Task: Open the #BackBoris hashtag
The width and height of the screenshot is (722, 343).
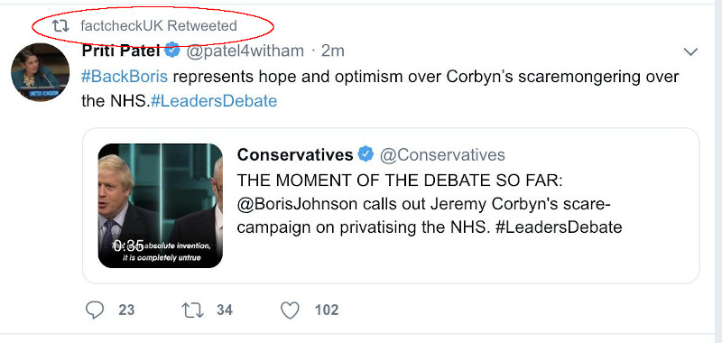Action: point(125,77)
